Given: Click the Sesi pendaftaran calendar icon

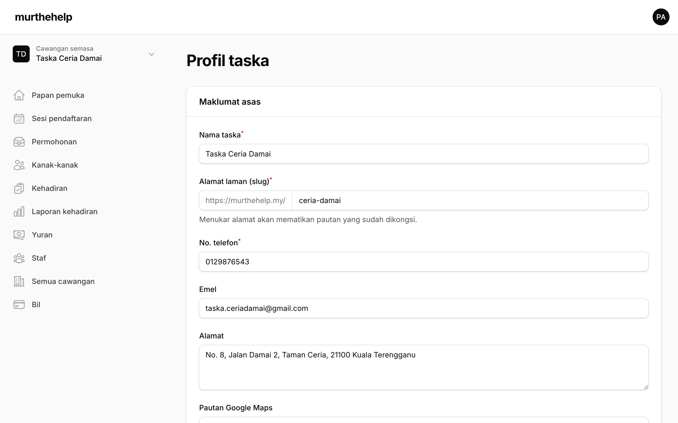Looking at the screenshot, I should 19,118.
